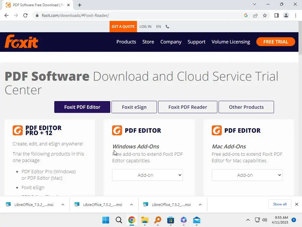
Task: Switch to the Other Products tab
Action: tap(246, 107)
